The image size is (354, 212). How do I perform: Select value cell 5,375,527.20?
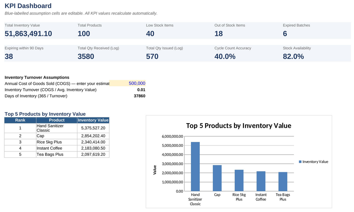click(93, 128)
